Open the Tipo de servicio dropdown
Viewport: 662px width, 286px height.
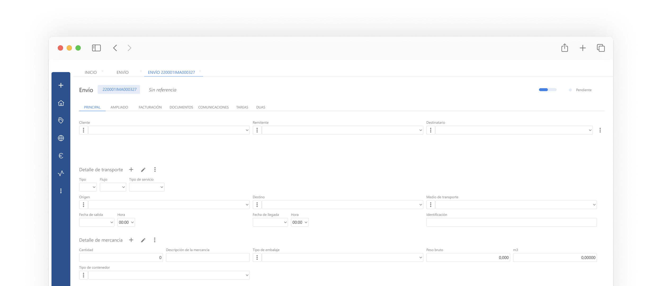tap(147, 187)
